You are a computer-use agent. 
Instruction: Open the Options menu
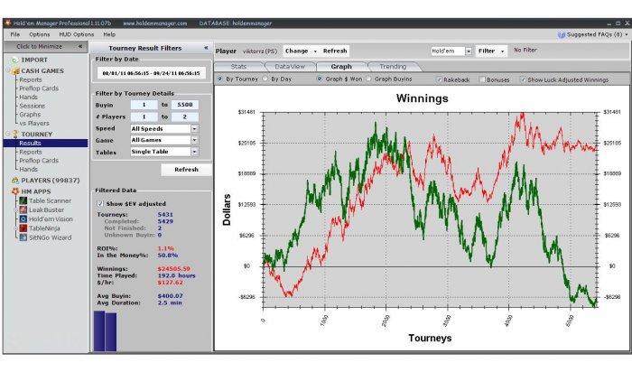click(x=39, y=34)
